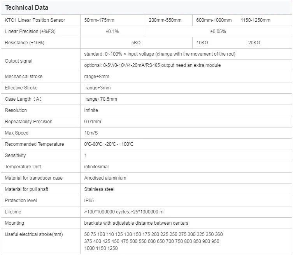Viewport: 293px width, 255px height.
Task: Click the 200mm-550mm range cell
Action: [x=165, y=20]
